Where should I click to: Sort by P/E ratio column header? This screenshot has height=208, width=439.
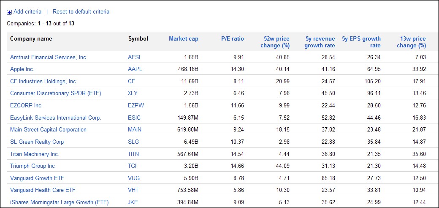click(x=232, y=39)
